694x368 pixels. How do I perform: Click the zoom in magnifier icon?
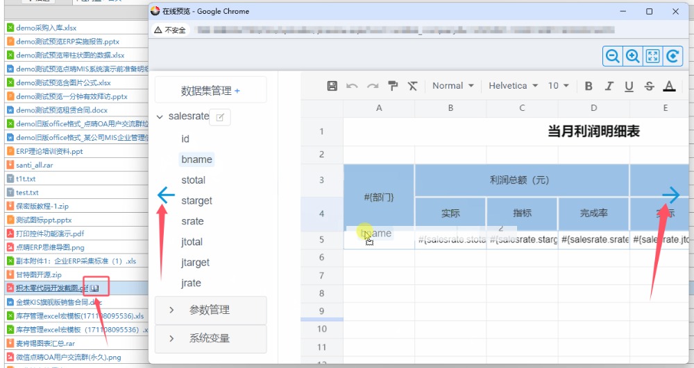pos(632,57)
